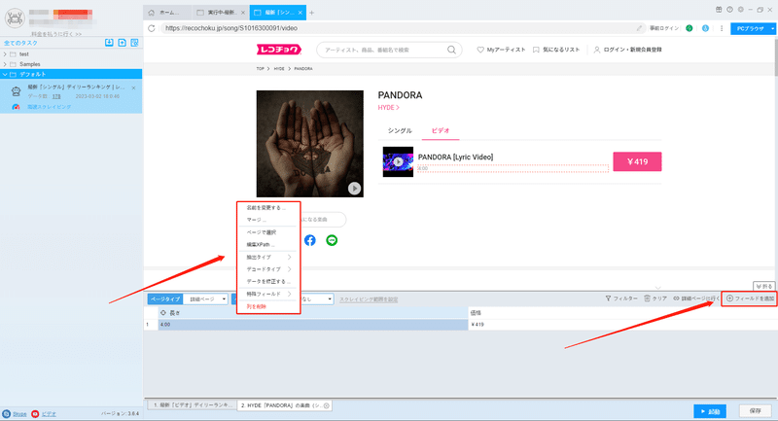778x421 pixels.
Task: Click the target icon in 長さ column header
Action: pos(163,313)
